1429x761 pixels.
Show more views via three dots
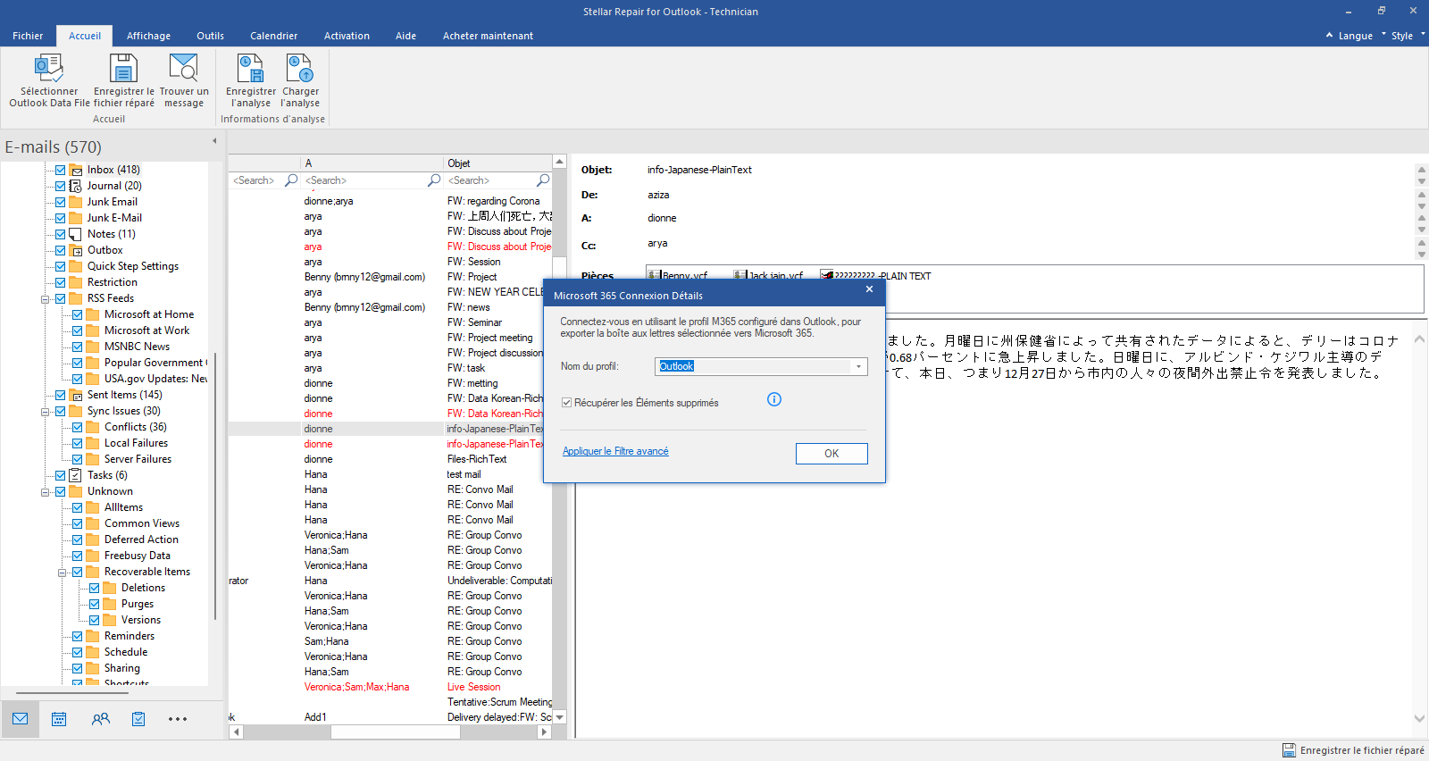point(178,719)
